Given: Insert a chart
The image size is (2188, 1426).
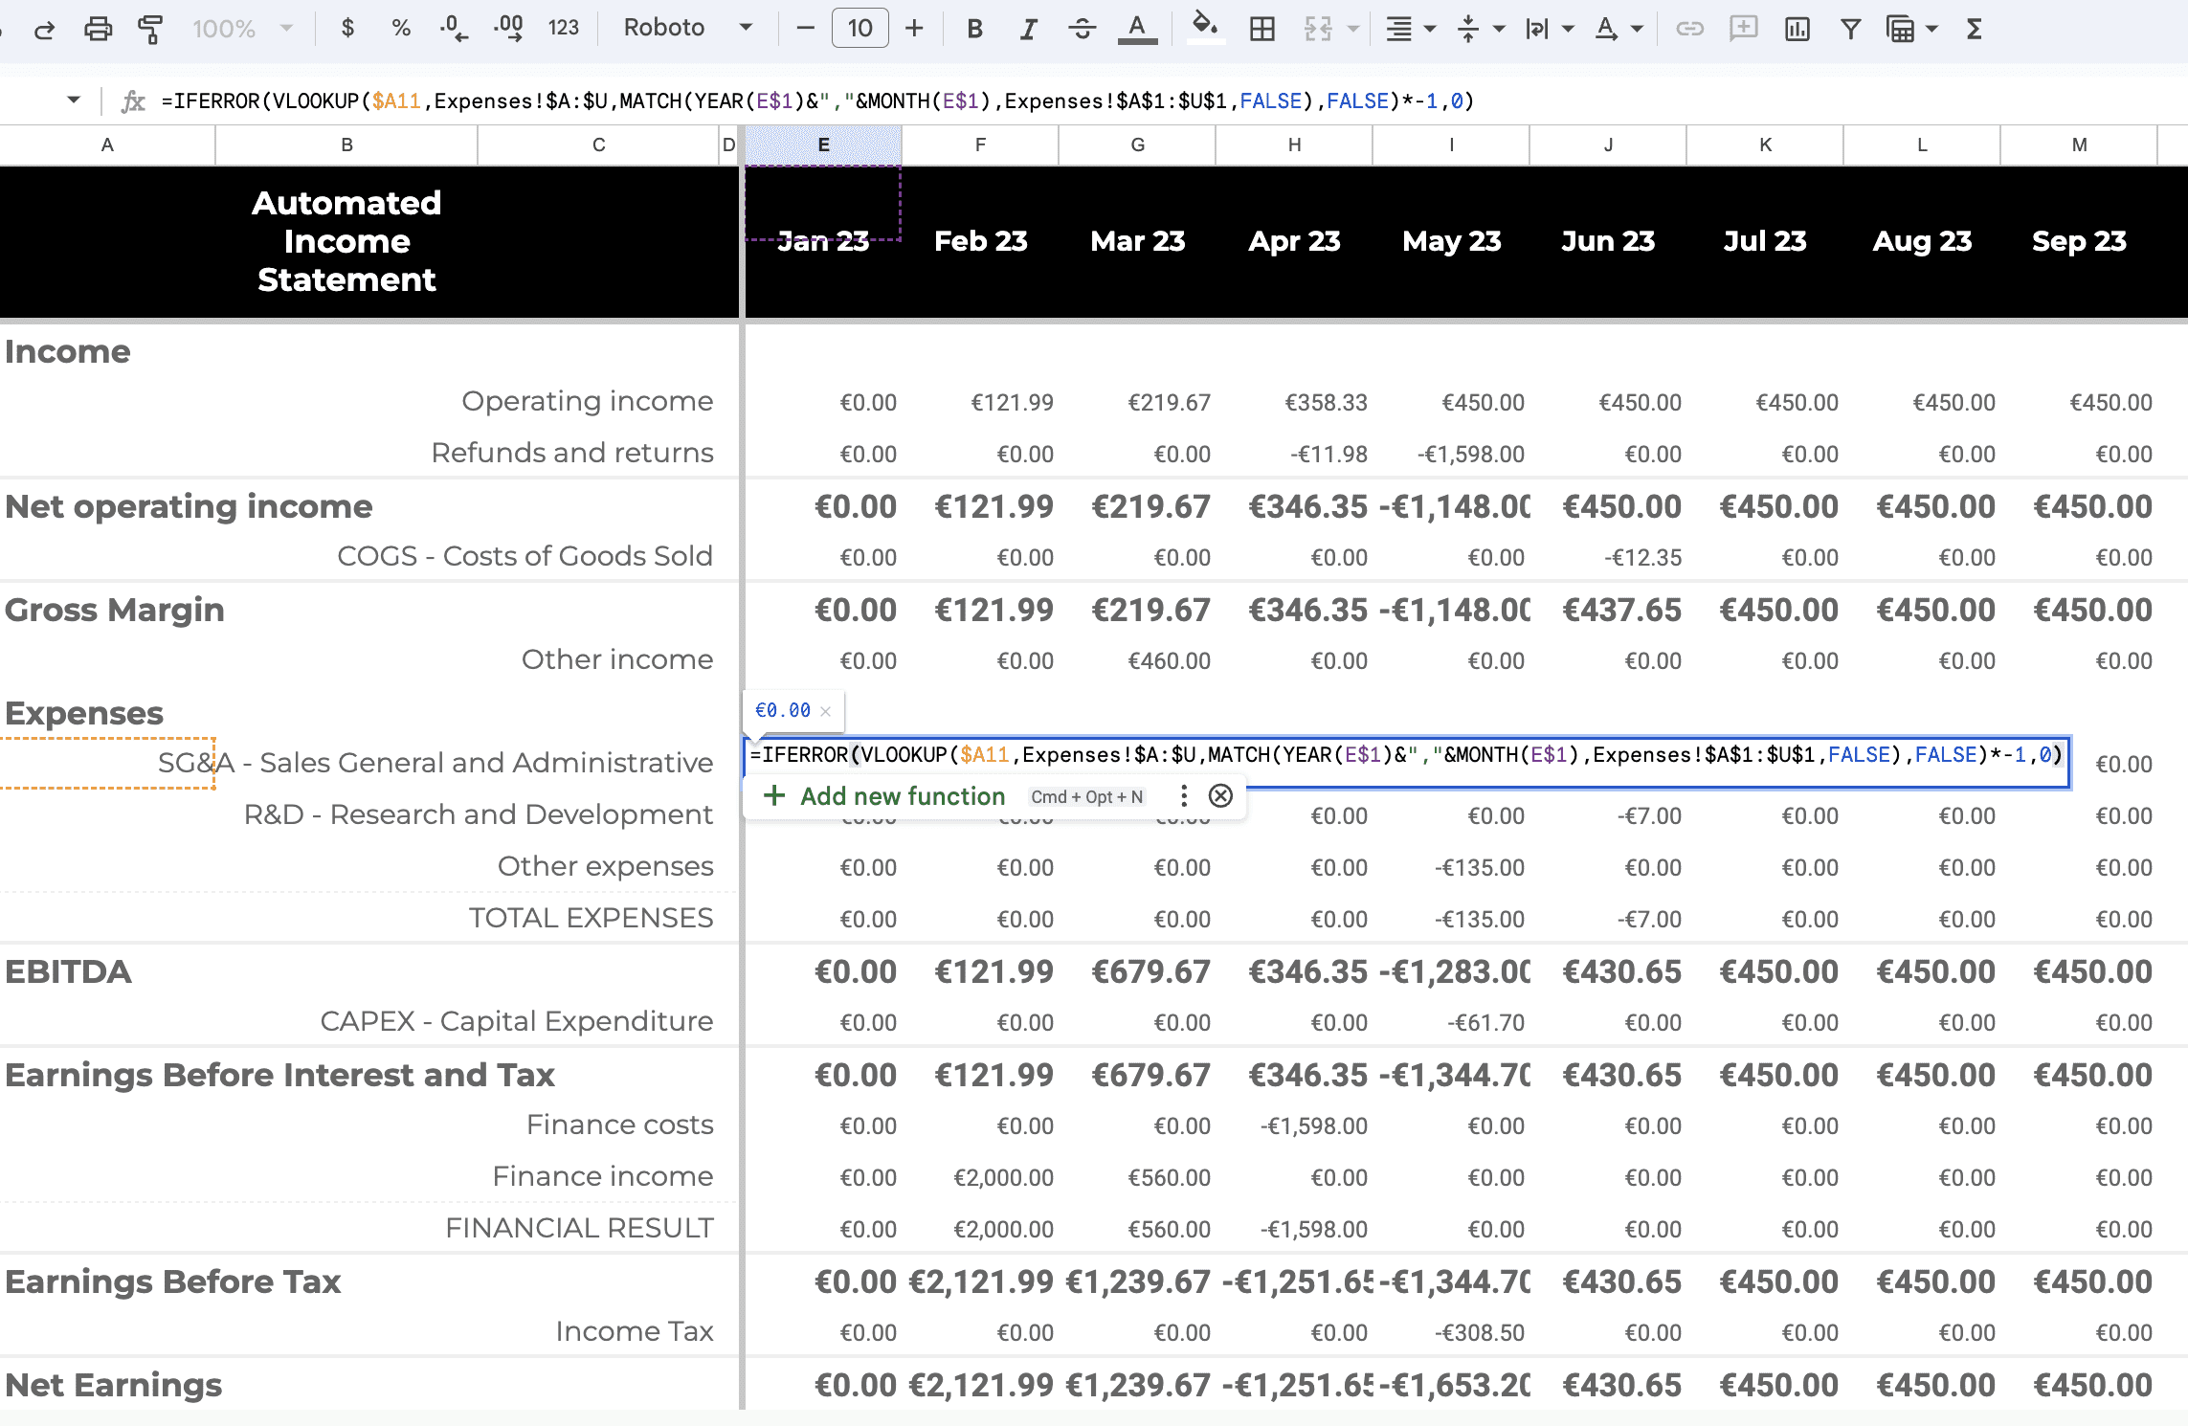Looking at the screenshot, I should pos(1797,29).
